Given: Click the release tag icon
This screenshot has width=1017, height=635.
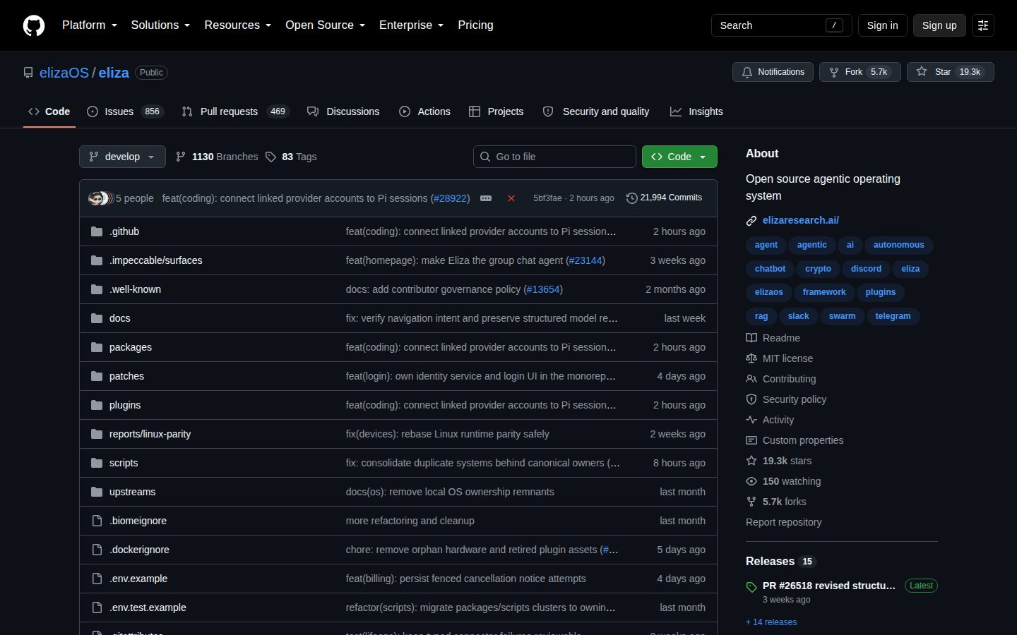Looking at the screenshot, I should pyautogui.click(x=751, y=587).
